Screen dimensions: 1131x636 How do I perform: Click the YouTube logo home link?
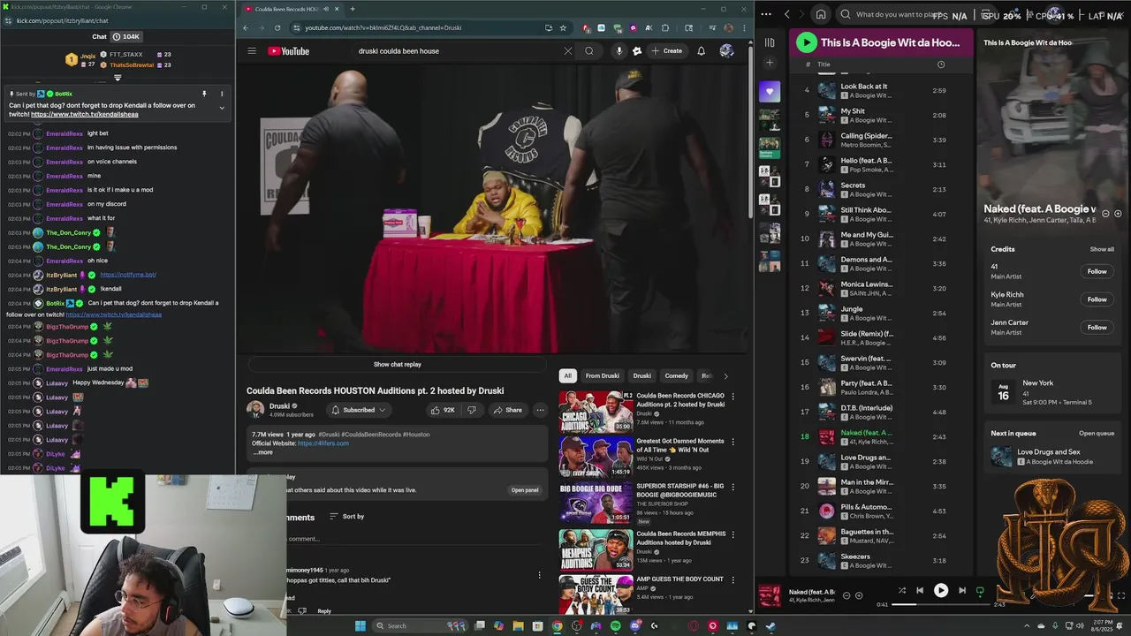(x=289, y=51)
